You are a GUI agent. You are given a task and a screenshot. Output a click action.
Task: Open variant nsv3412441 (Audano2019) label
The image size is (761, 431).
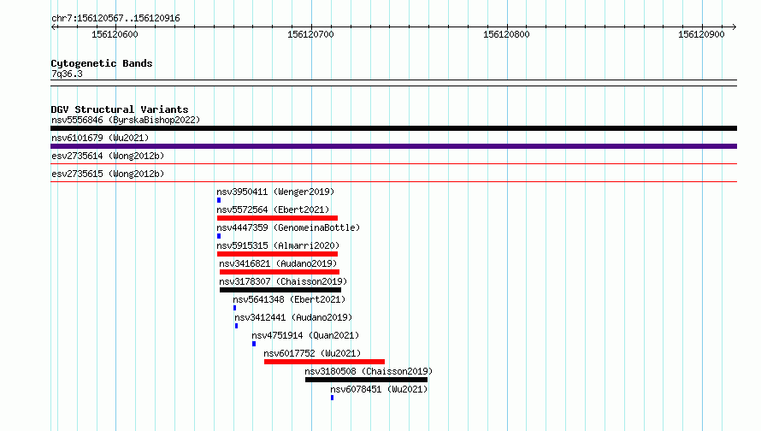293,317
